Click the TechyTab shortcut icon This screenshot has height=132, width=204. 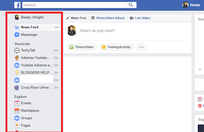(x=17, y=50)
